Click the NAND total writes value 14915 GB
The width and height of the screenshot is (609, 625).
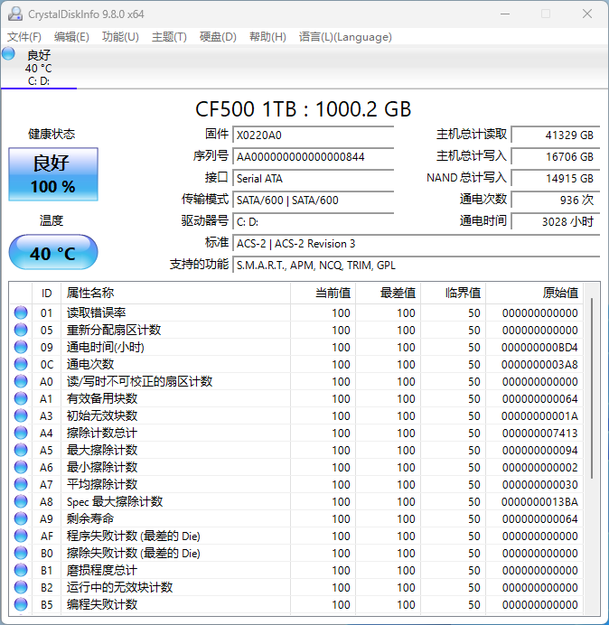click(556, 178)
